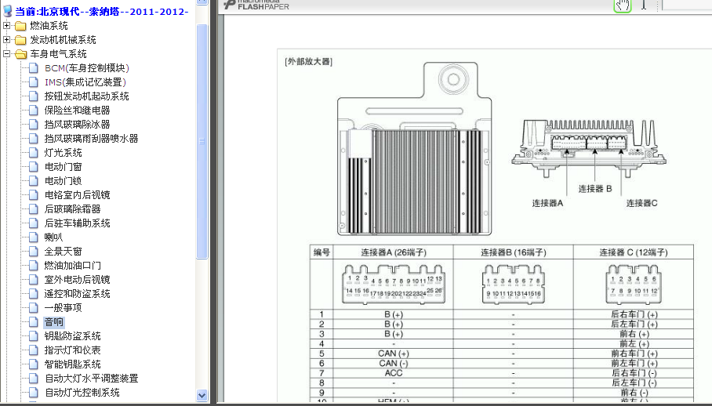Select 自动大灯水平调整装置 in the tree
The height and width of the screenshot is (406, 712).
pos(91,378)
